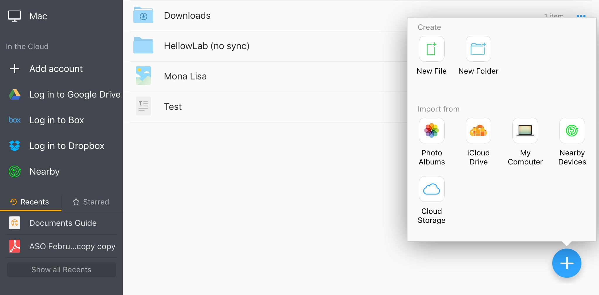This screenshot has width=599, height=295.
Task: Import from My Computer
Action: [x=525, y=131]
